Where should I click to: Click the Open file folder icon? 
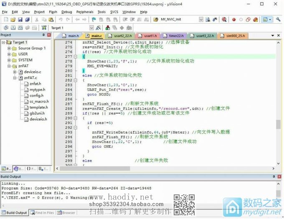click(x=13, y=20)
